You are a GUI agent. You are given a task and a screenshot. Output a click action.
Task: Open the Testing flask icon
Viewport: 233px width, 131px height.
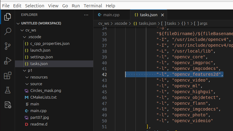8,90
